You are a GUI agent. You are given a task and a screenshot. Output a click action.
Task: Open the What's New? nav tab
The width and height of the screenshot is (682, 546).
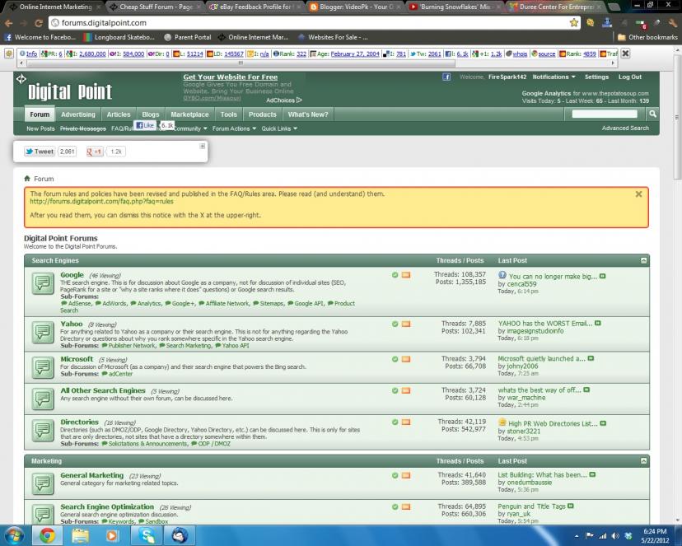click(308, 114)
